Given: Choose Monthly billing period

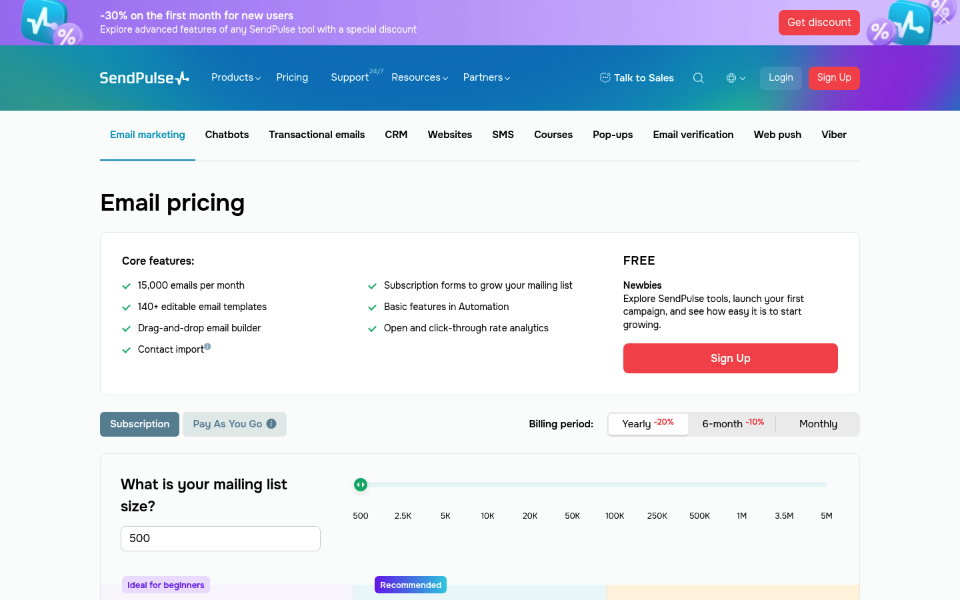Looking at the screenshot, I should point(818,424).
